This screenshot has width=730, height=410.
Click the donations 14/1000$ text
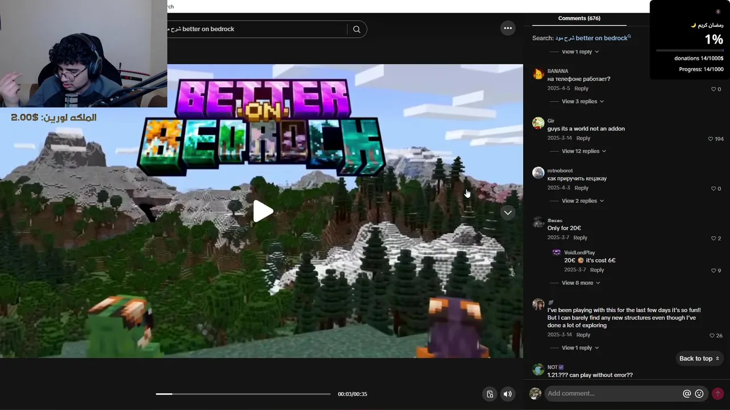pos(699,59)
